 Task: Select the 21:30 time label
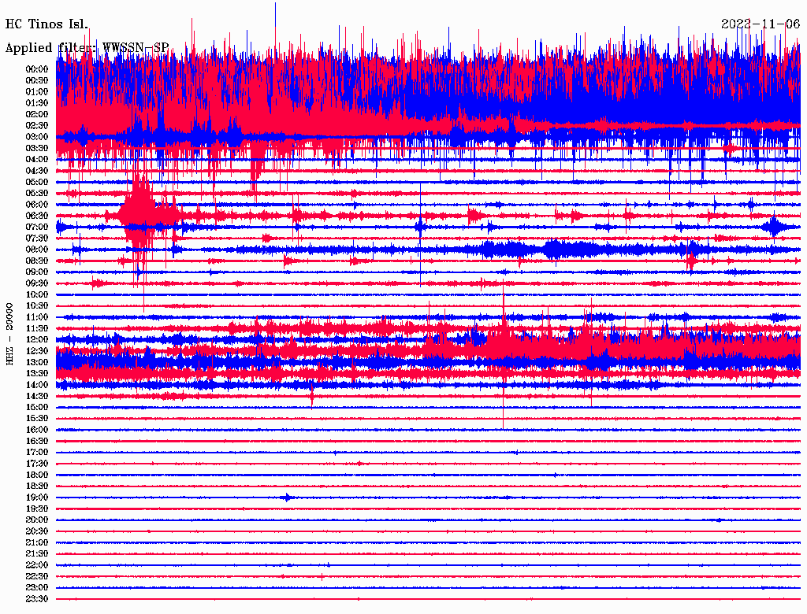pos(37,554)
